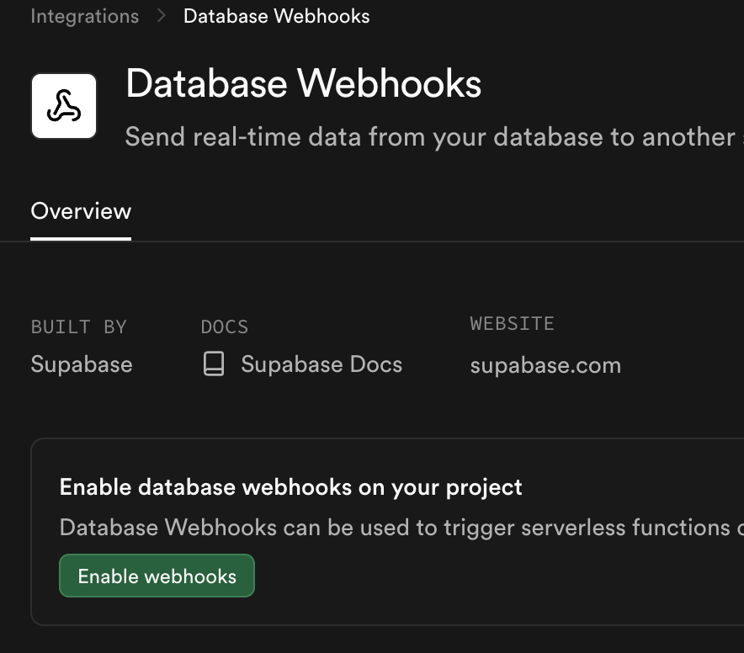The height and width of the screenshot is (653, 744).
Task: Click the WEBSITE label
Action: [512, 324]
